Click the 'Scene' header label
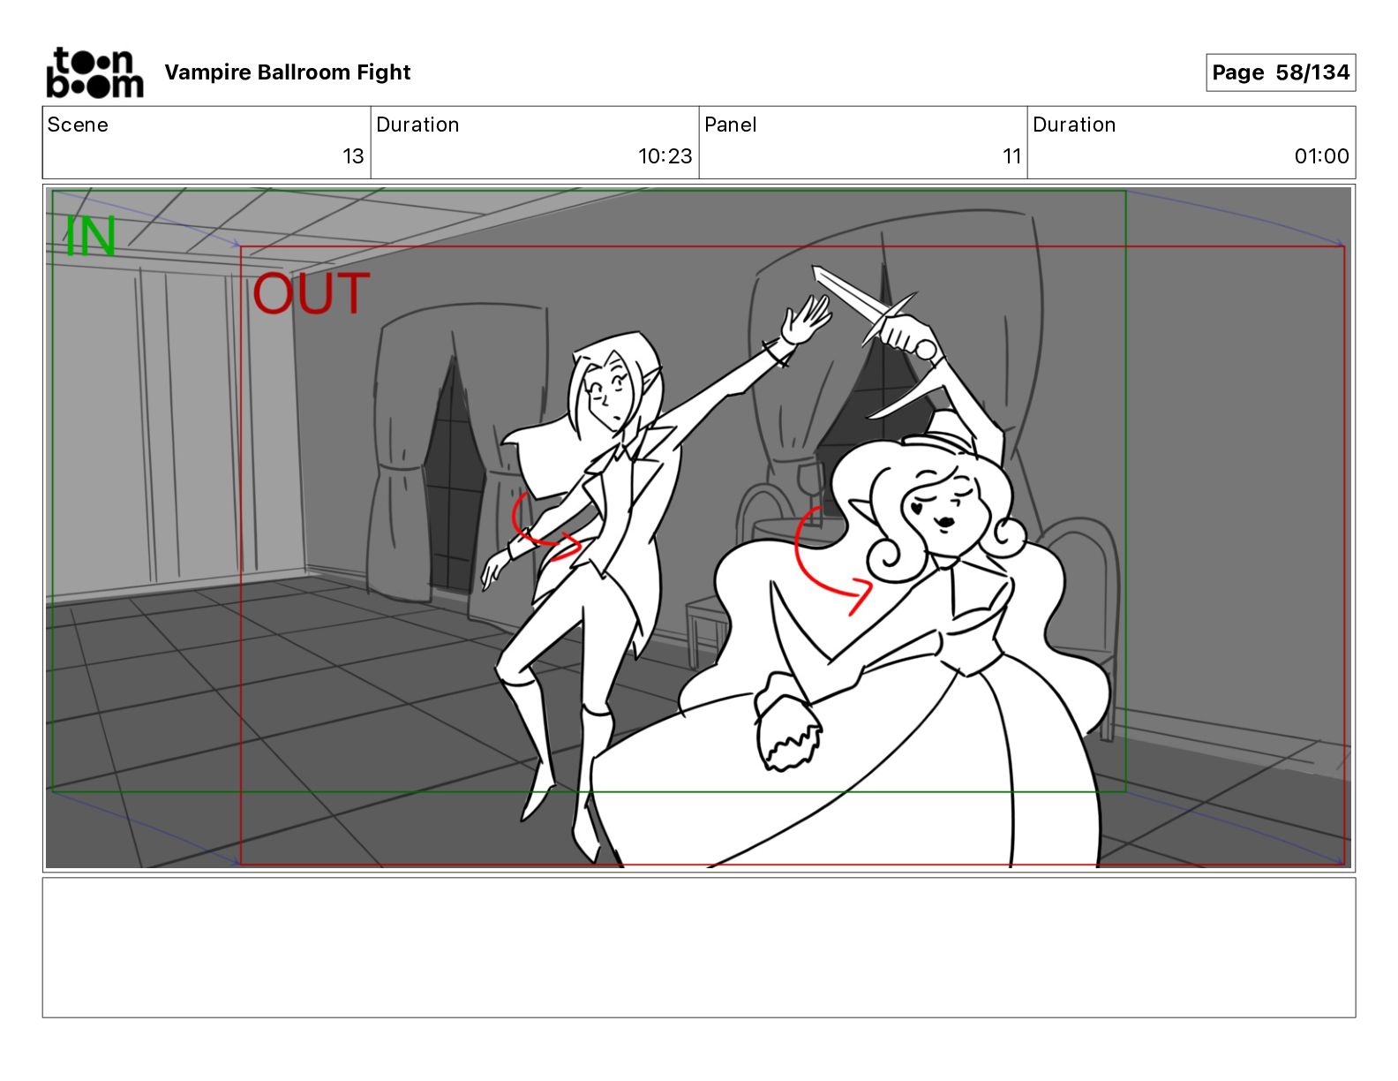1398x1081 pixels. (x=78, y=125)
